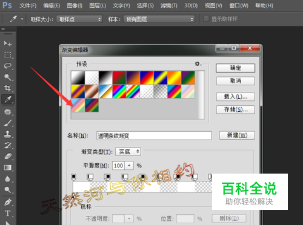The image size is (303, 225).
Task: Open the 取样大小 dropdown
Action: (79, 19)
